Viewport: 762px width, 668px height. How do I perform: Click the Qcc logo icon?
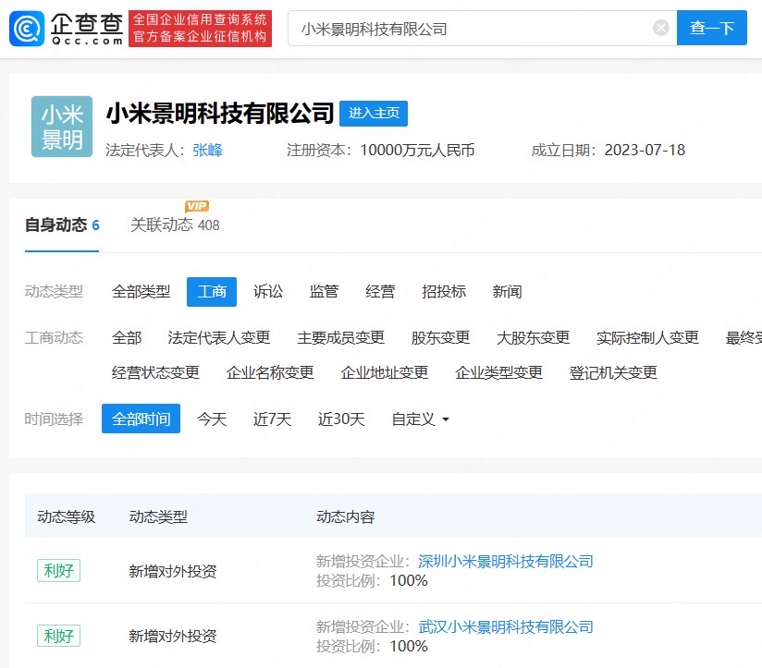(27, 29)
